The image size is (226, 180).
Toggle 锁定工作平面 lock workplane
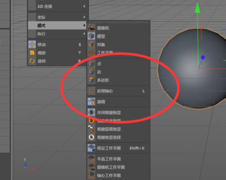click(118, 148)
